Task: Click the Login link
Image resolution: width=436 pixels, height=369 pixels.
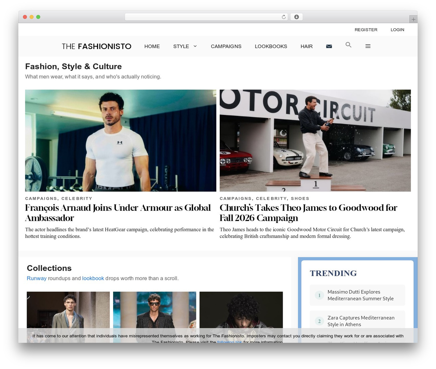Action: click(398, 30)
